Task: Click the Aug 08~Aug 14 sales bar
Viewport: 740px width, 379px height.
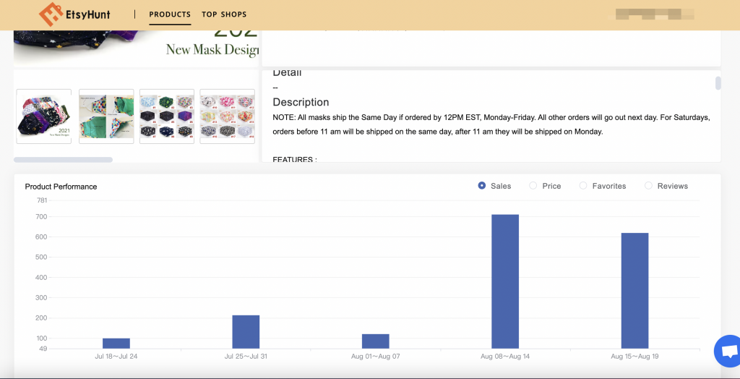Action: point(505,281)
